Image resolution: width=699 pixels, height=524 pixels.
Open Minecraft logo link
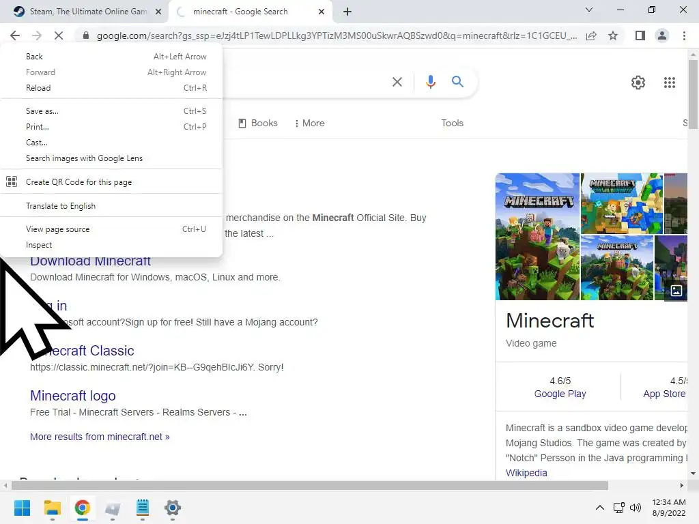coord(72,396)
